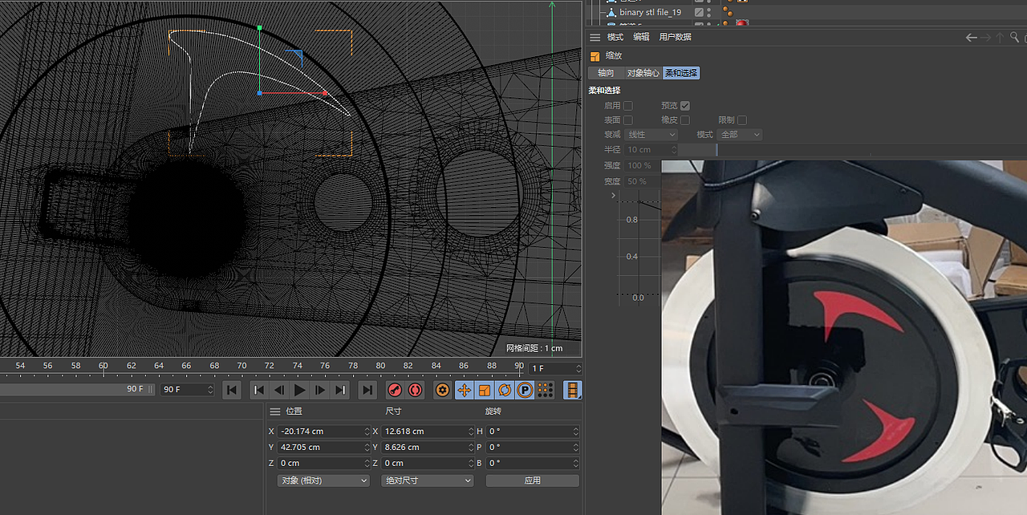
Task: Step forward one frame
Action: [320, 390]
